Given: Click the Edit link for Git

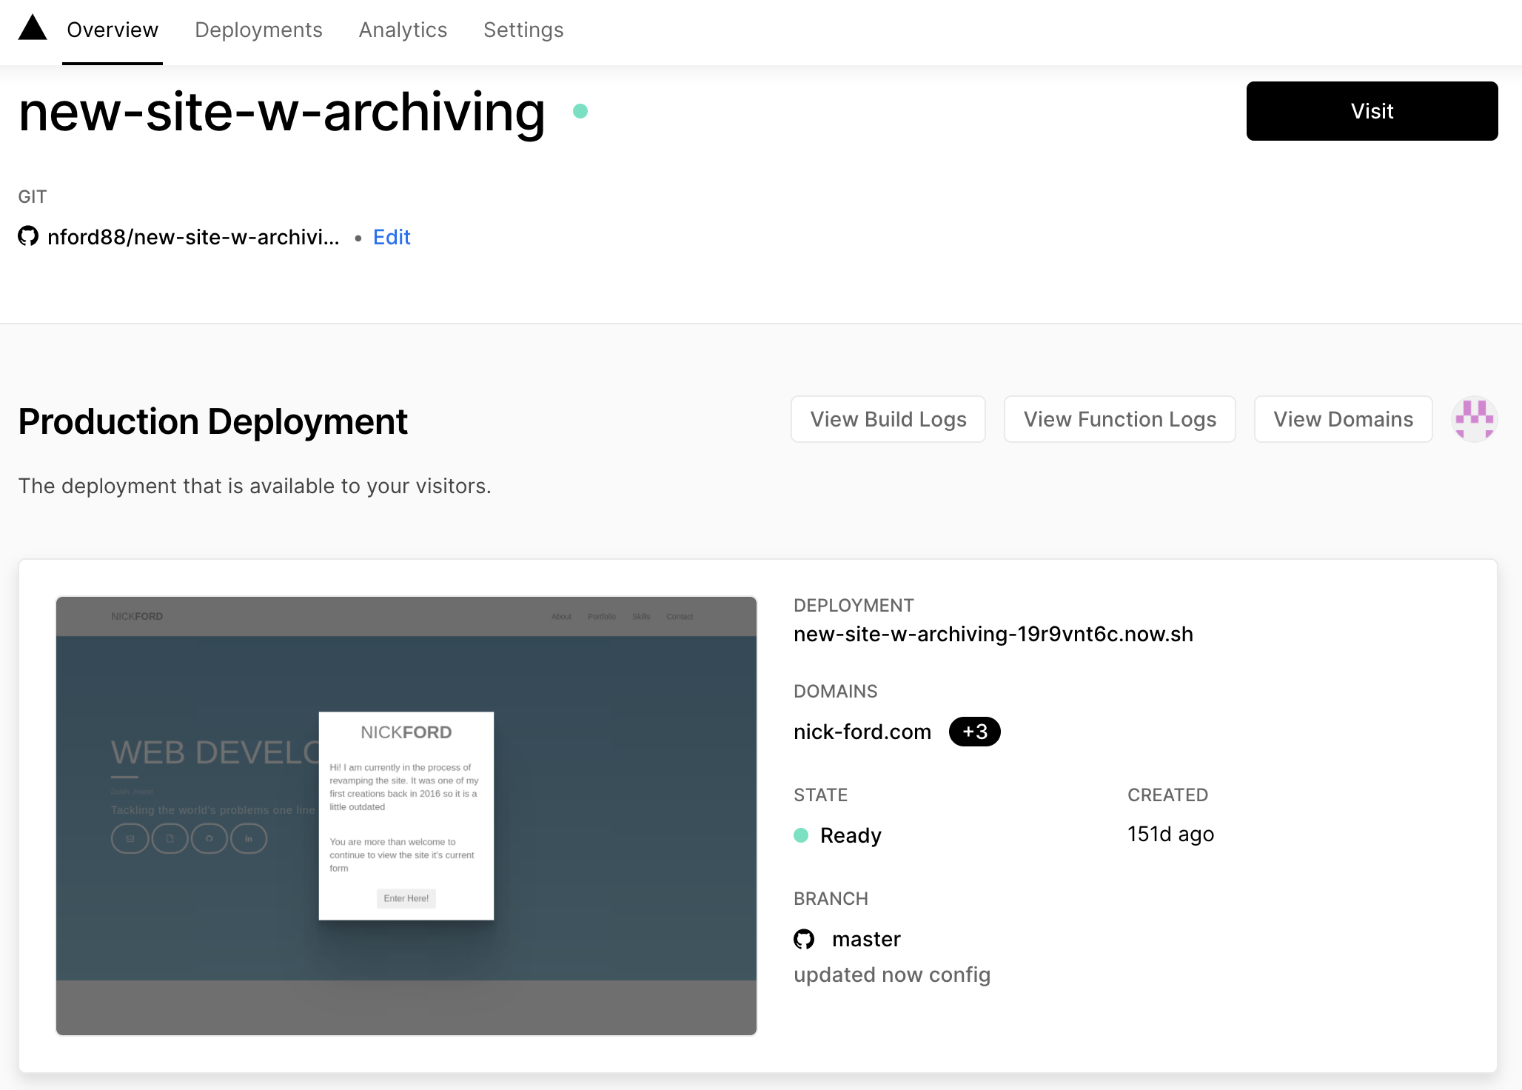Looking at the screenshot, I should (x=392, y=237).
